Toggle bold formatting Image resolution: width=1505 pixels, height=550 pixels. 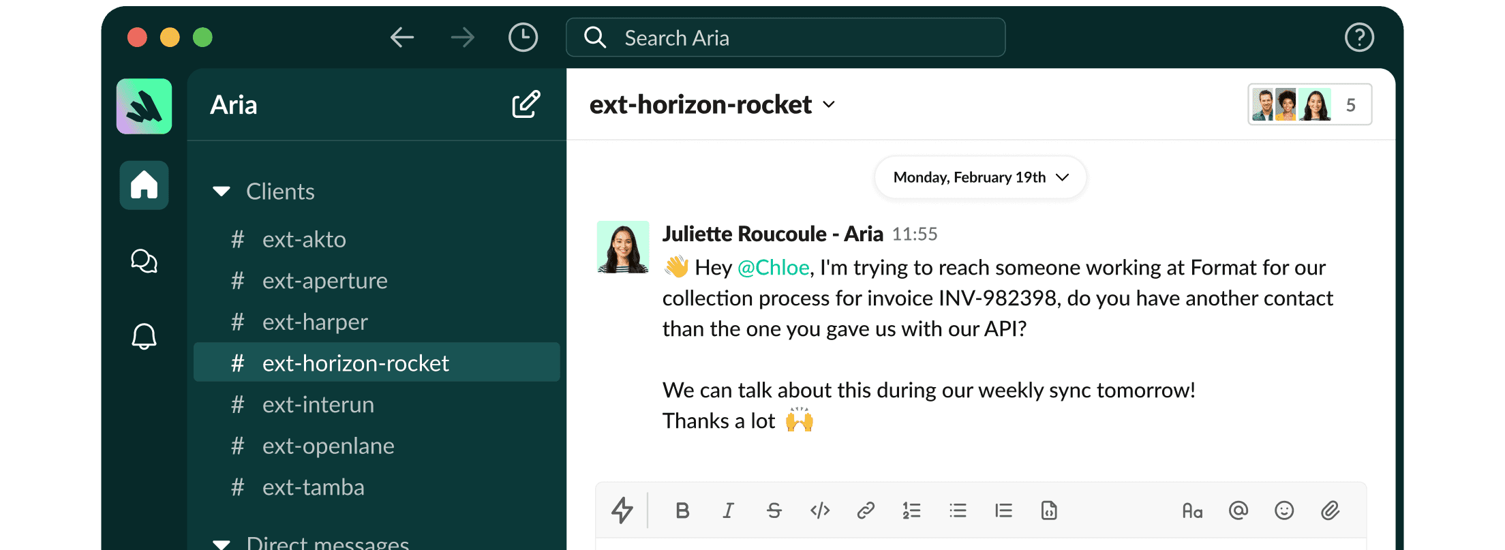coord(682,510)
